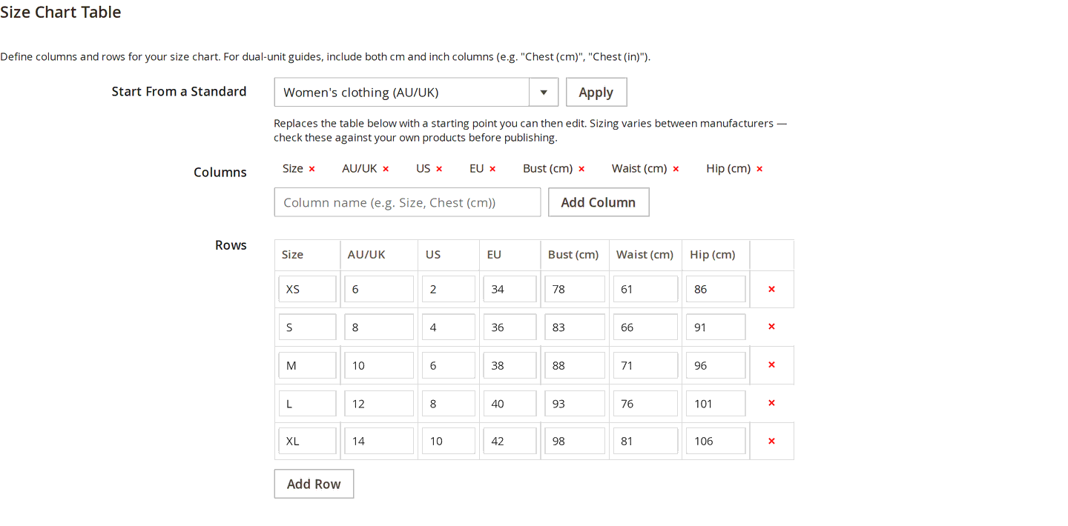Delete the XS row
The image size is (1068, 526).
pyautogui.click(x=771, y=289)
